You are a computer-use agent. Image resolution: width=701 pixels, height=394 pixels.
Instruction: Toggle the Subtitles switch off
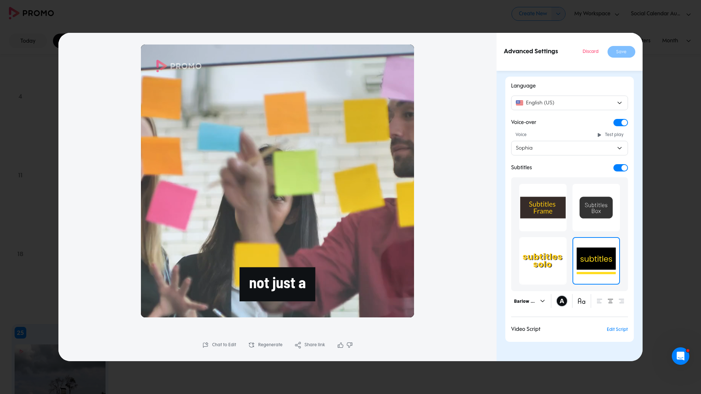pyautogui.click(x=620, y=168)
